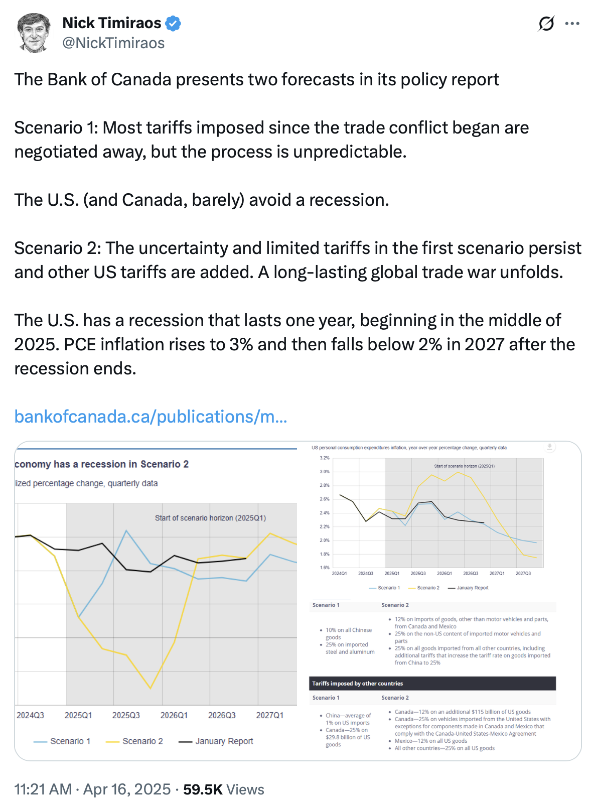Open the bankofcanada.ca publications link
The image size is (591, 803).
[151, 417]
